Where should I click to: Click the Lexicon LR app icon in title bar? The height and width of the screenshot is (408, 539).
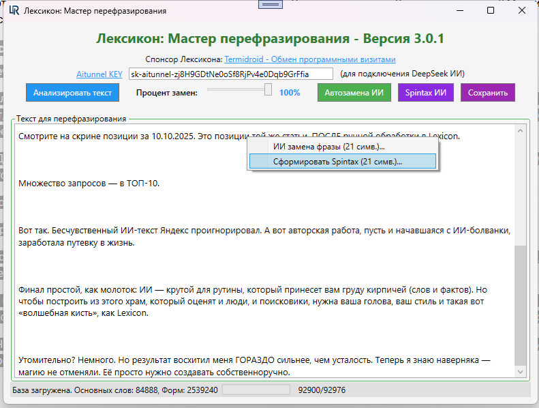point(14,11)
